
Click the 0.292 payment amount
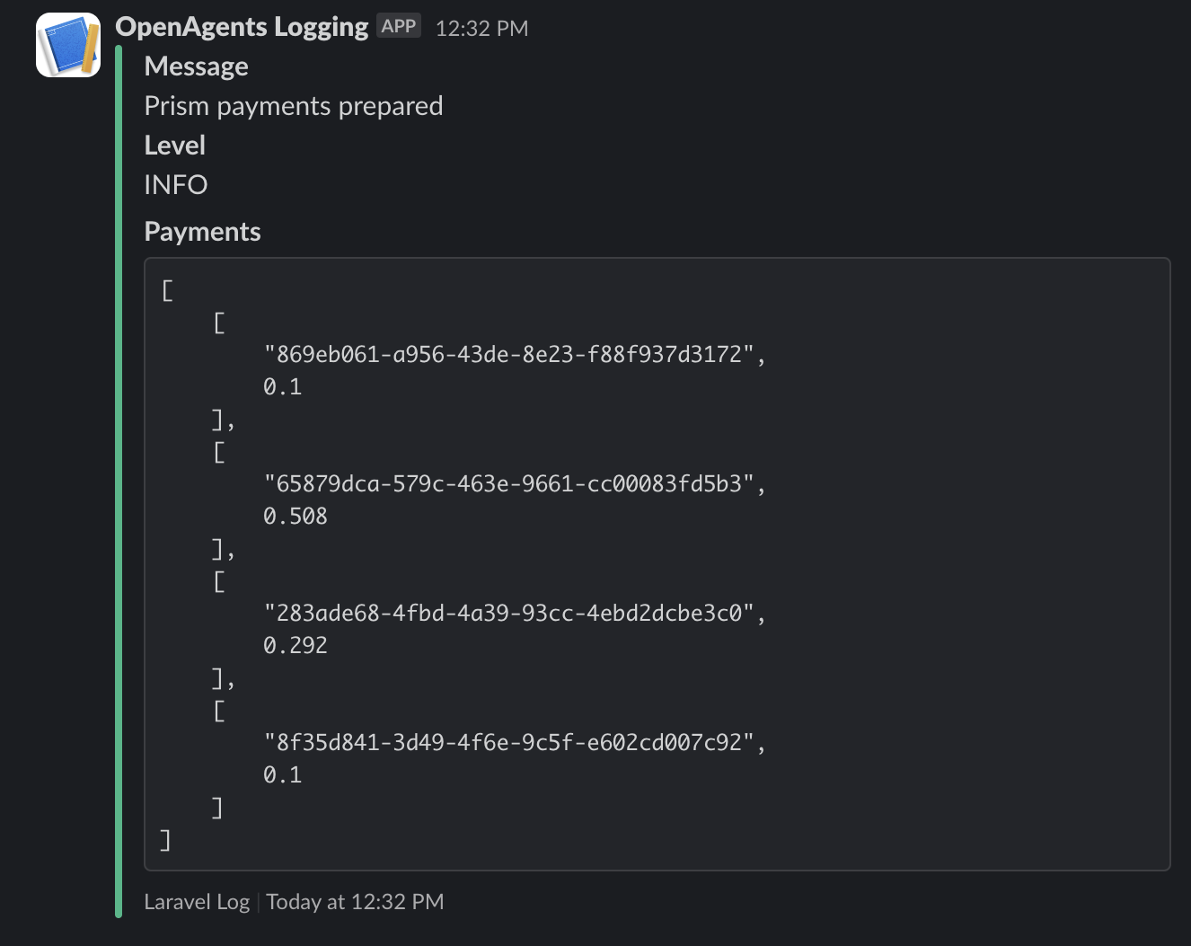click(x=296, y=646)
